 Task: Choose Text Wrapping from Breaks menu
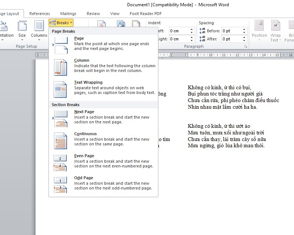[103, 89]
